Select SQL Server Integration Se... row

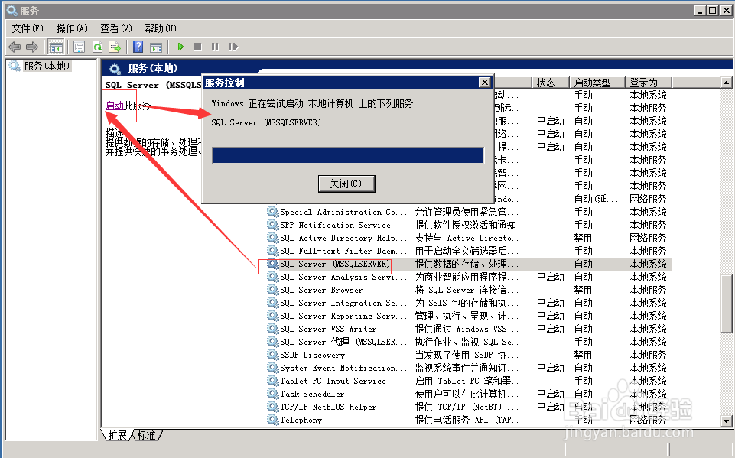tap(469, 304)
